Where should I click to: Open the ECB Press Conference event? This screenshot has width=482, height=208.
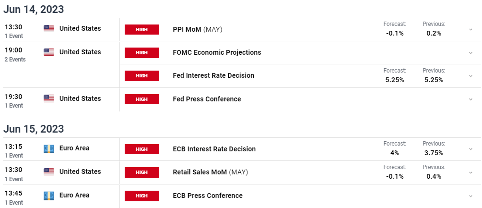click(x=208, y=196)
